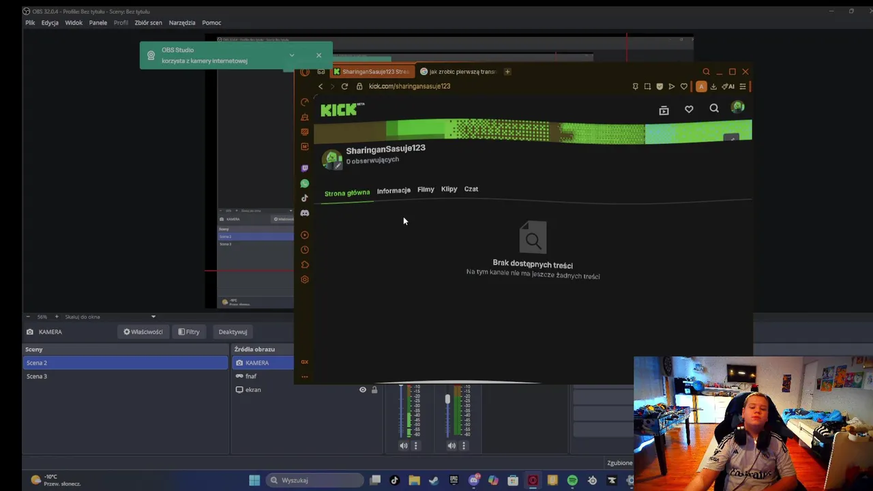Click the Kick search magnifier icon
Image resolution: width=873 pixels, height=491 pixels.
pos(714,108)
